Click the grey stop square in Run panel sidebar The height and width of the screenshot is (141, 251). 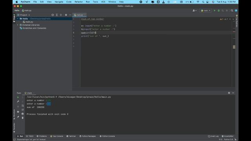coord(18,107)
